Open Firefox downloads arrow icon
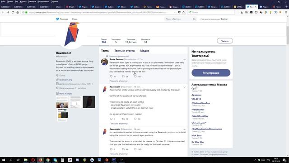Viewport: 289px width, 163px height. [242, 12]
